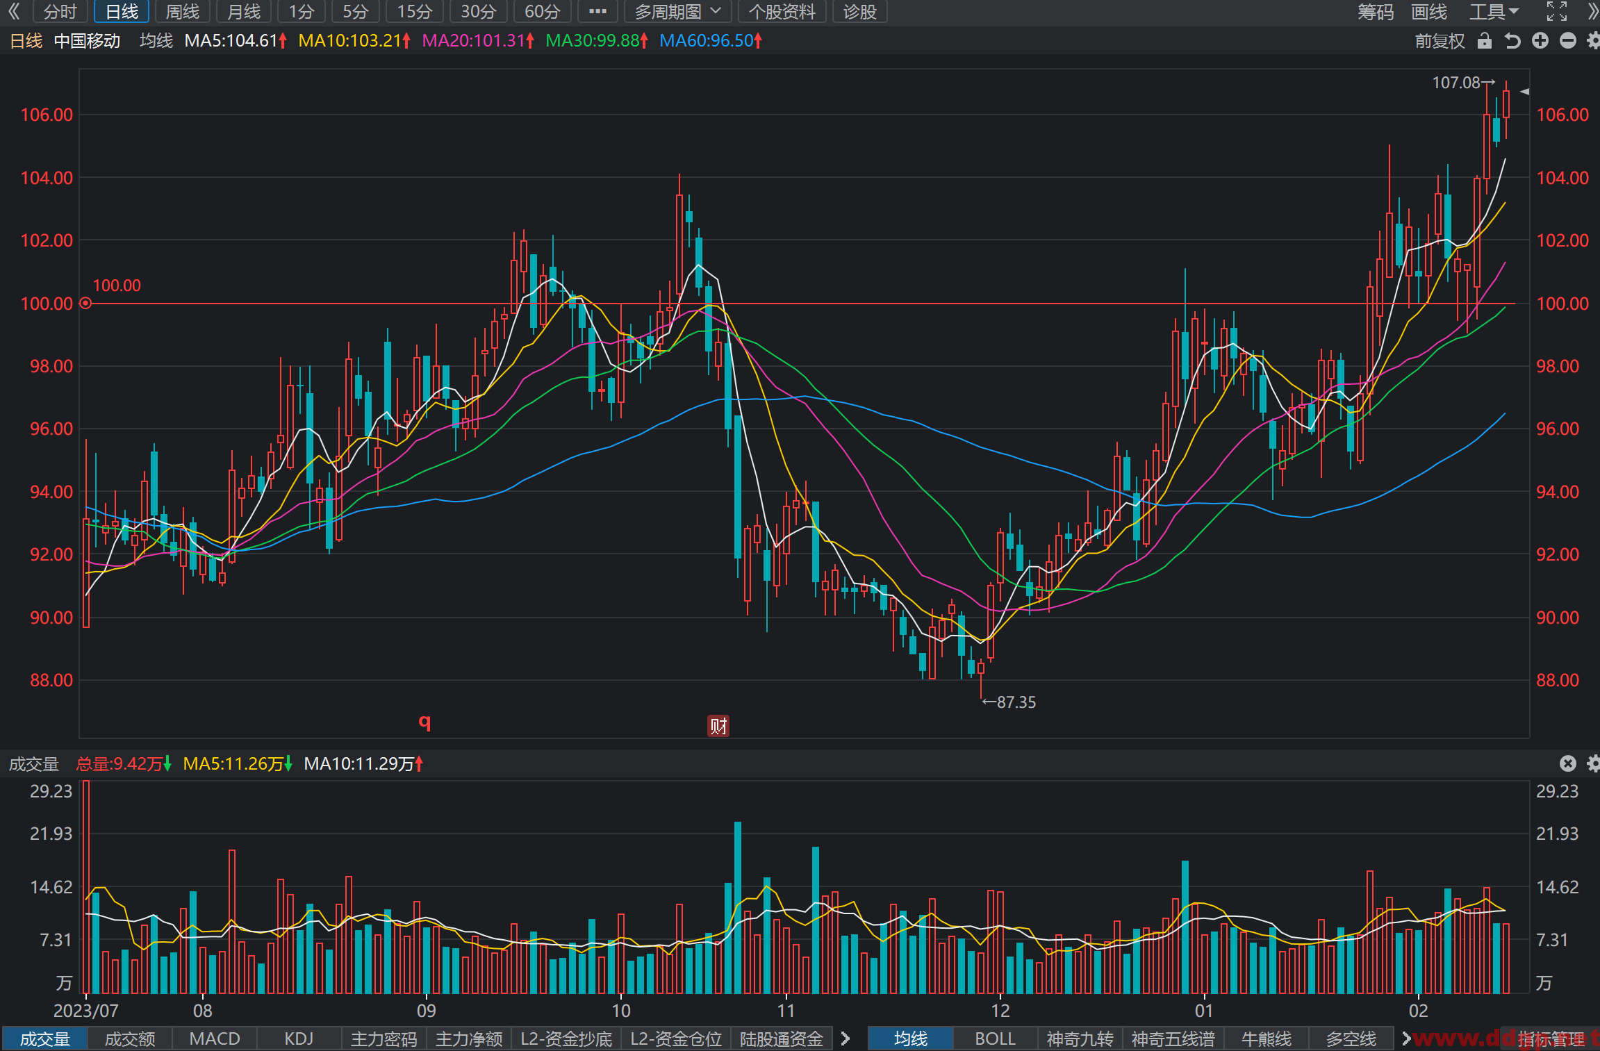1600x1051 pixels.
Task: Open the 工具 tools dropdown
Action: (1494, 11)
